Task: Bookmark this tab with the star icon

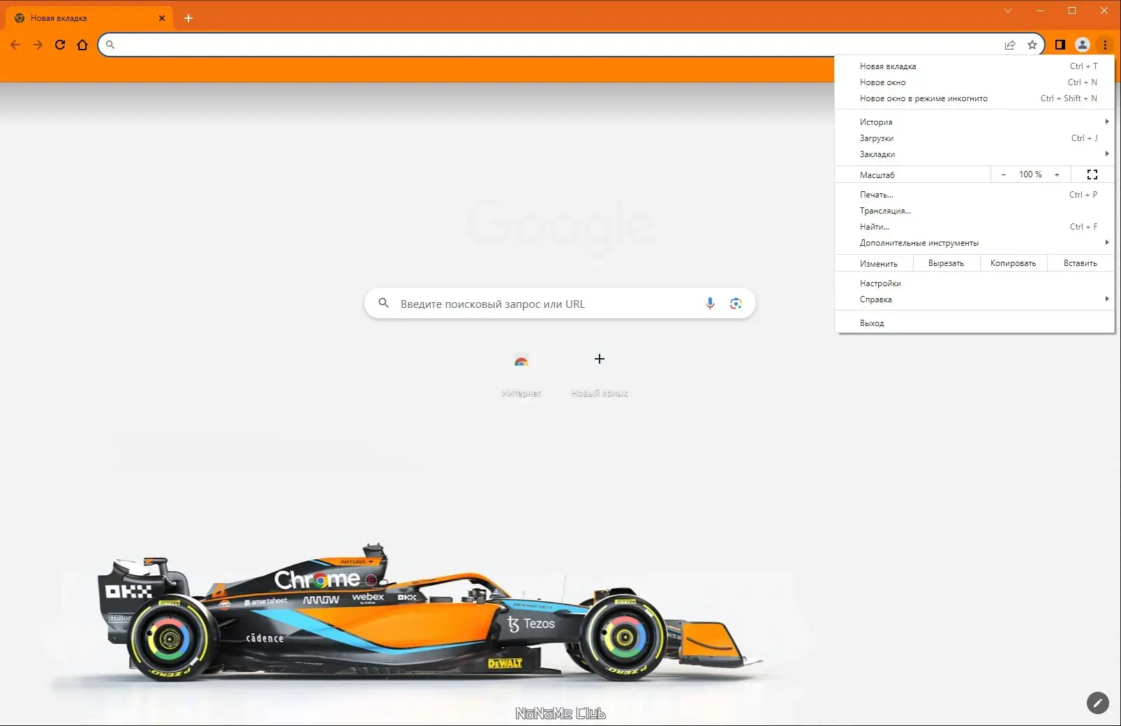Action: coord(1032,45)
